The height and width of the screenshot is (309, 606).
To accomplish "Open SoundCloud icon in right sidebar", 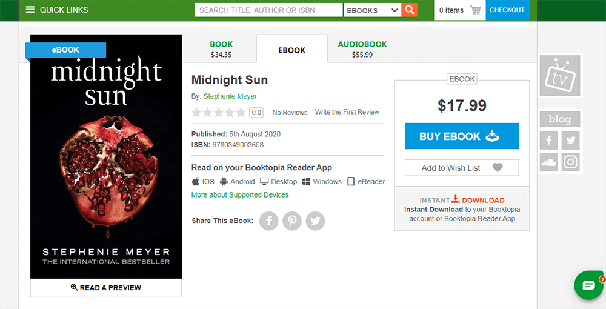I will (x=549, y=162).
